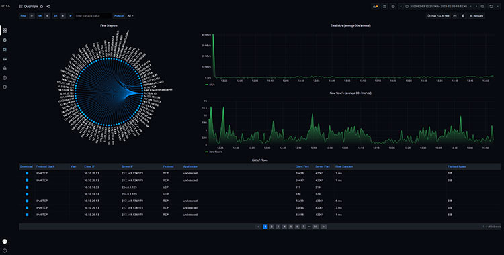Download flow with client port 320
This screenshot has height=255, width=504.
pos(27,194)
